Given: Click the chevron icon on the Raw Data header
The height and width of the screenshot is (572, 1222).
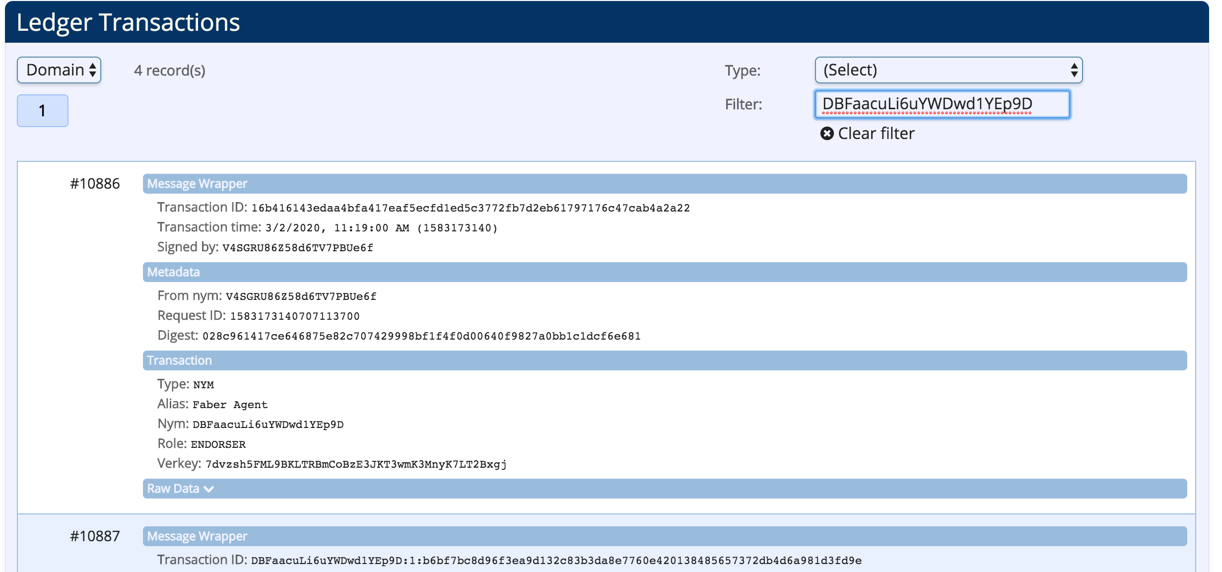Looking at the screenshot, I should coord(209,489).
